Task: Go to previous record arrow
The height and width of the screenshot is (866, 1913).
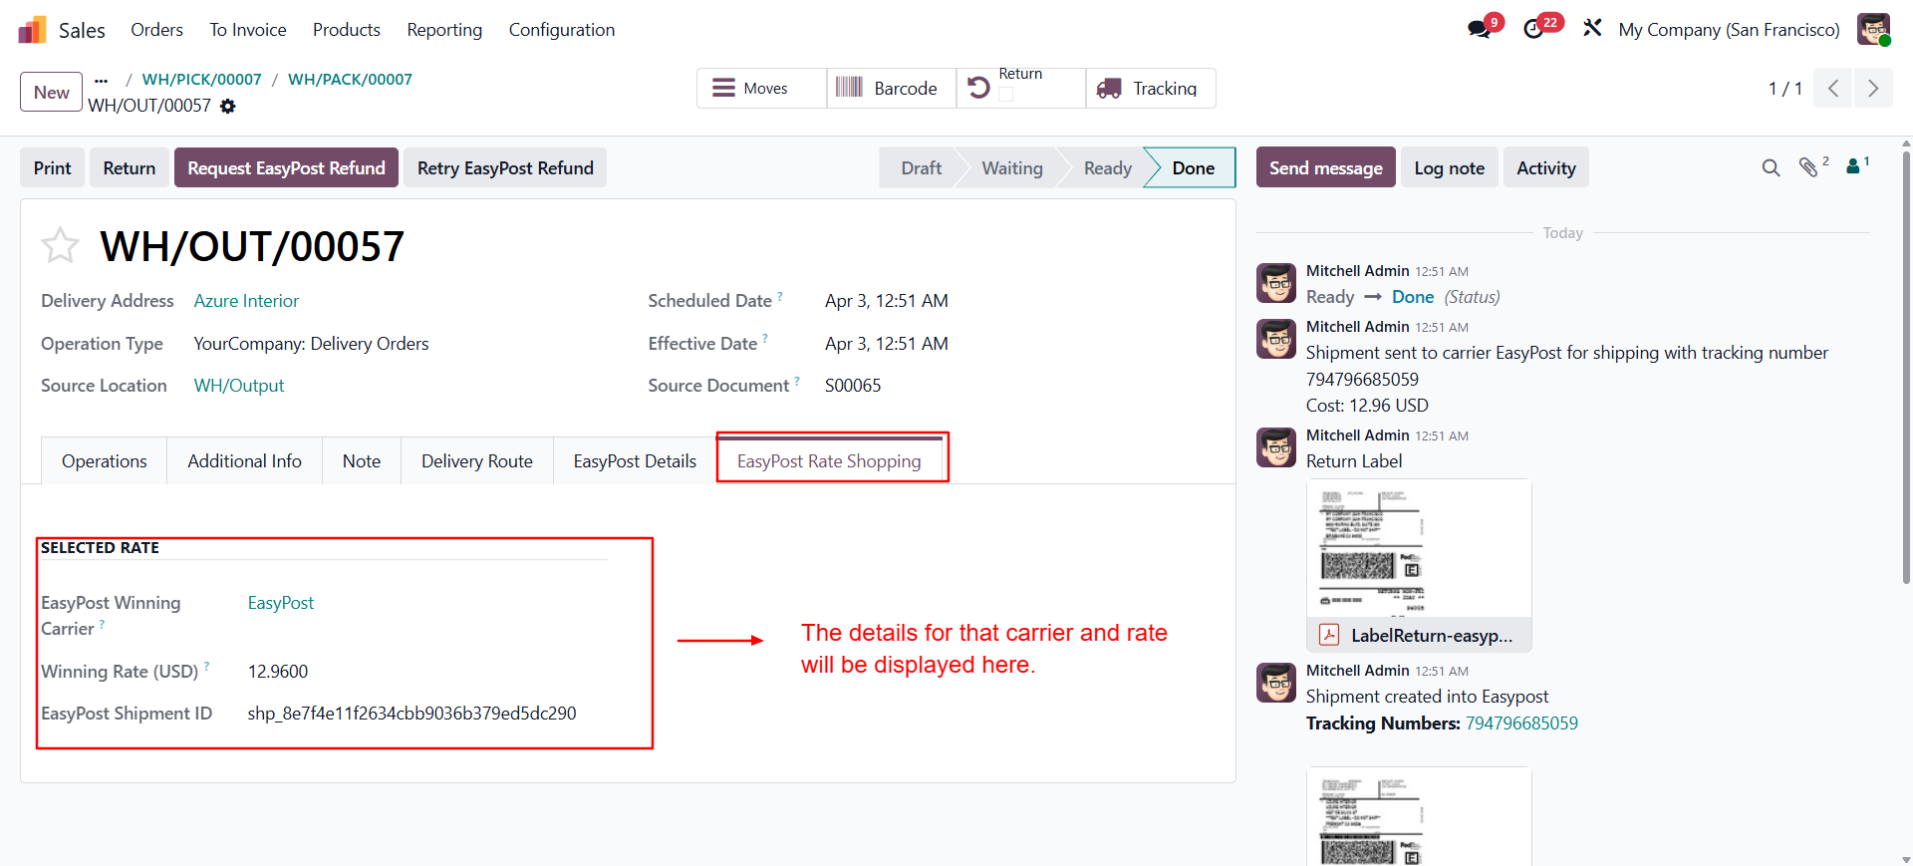Action: [1833, 88]
